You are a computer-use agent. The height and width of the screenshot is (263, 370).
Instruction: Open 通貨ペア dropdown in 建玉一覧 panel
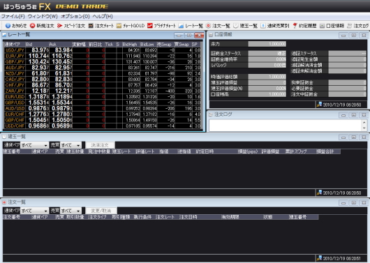(x=34, y=145)
